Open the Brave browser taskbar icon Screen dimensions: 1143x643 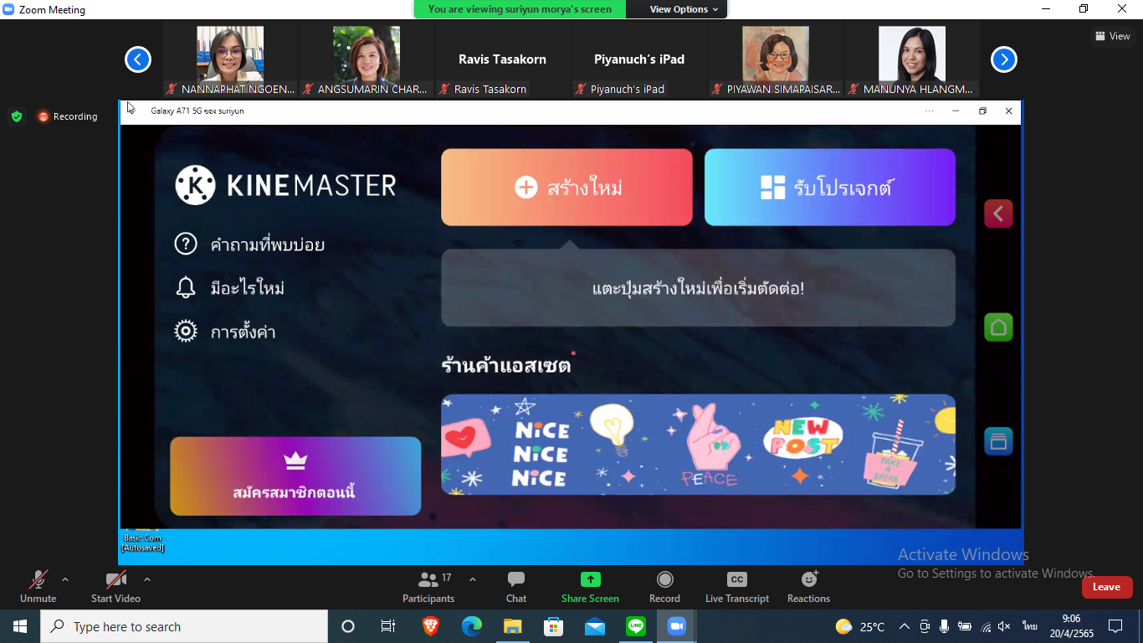pos(431,626)
